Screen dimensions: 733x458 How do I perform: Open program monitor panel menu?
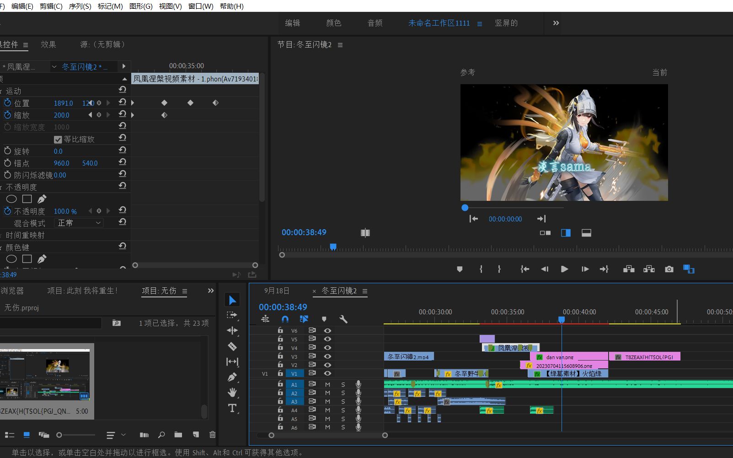point(340,45)
